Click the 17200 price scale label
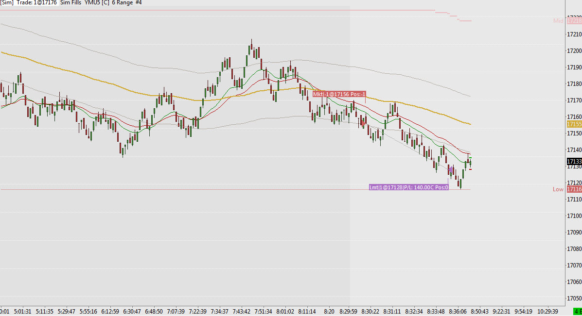Viewport: 582px width, 316px height. point(574,51)
